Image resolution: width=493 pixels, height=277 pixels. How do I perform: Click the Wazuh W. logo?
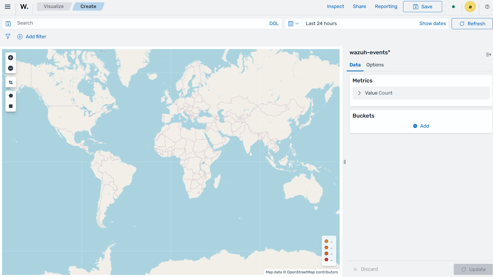(24, 7)
